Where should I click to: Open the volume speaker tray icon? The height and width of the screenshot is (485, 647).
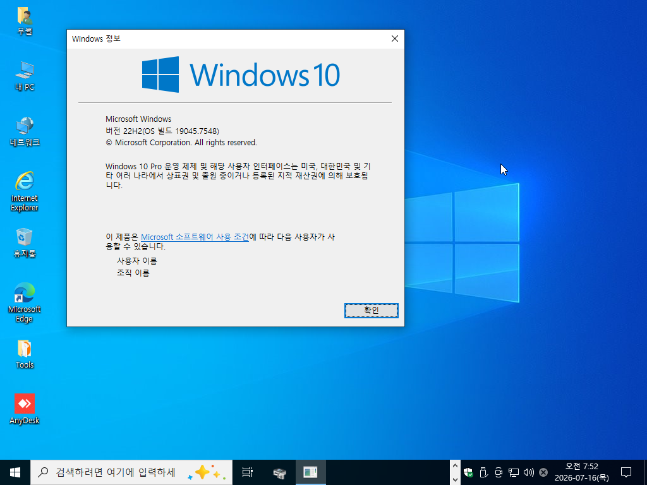pos(529,472)
